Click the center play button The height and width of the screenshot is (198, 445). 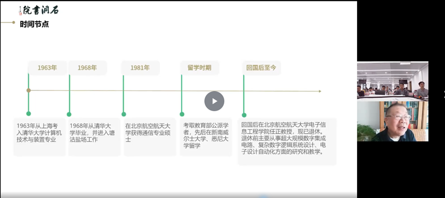(215, 101)
